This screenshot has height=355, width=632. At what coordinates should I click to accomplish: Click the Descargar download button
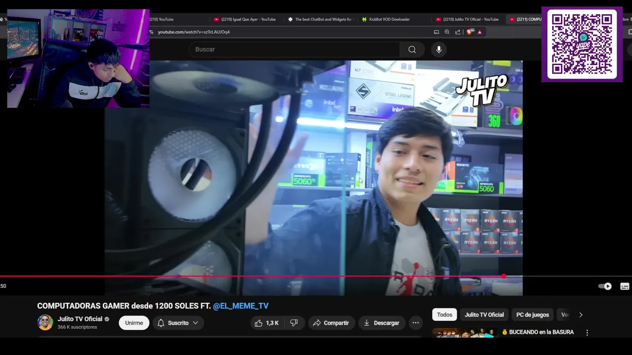[381, 323]
